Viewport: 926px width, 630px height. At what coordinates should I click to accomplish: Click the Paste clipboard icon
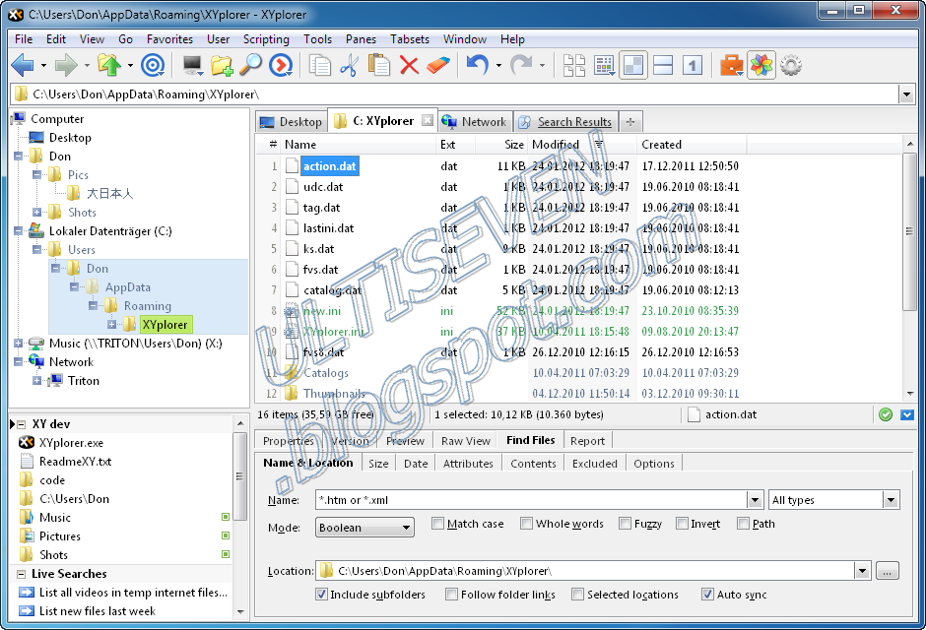coord(379,65)
